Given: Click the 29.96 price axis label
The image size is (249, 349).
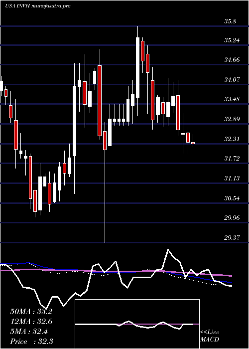Looking at the screenshot, I should point(232,217).
